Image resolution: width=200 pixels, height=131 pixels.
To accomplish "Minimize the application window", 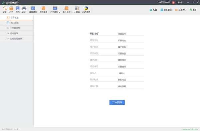I will (x=188, y=2).
